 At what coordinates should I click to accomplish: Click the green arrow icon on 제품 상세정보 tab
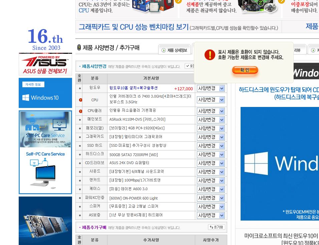(x=164, y=50)
